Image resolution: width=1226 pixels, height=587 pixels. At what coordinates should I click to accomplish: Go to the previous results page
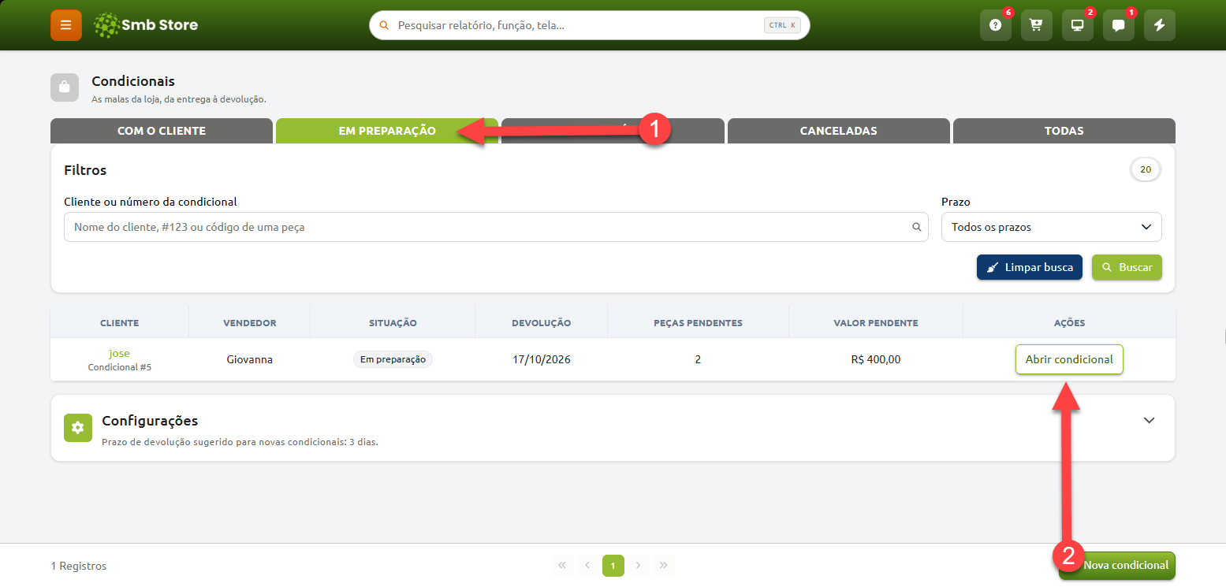587,565
